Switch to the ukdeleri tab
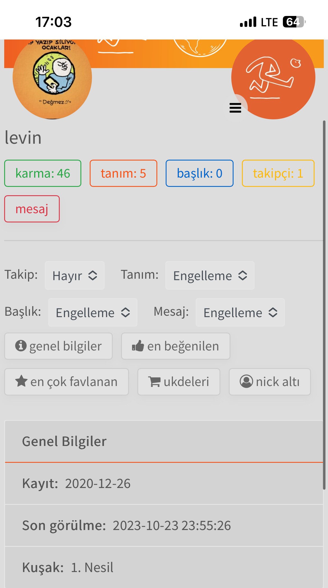Image resolution: width=328 pixels, height=588 pixels. click(x=179, y=382)
